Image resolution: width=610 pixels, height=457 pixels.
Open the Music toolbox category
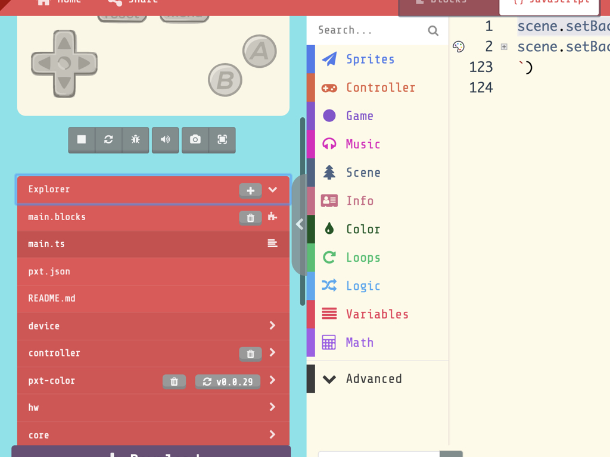[x=377, y=144]
